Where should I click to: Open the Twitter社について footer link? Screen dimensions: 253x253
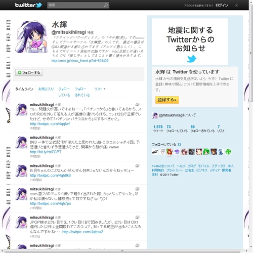coord(163,166)
